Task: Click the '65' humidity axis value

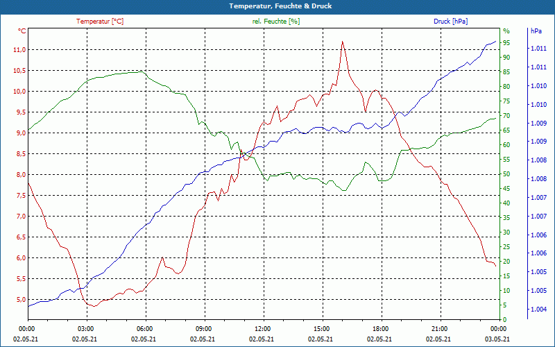Action: pos(506,130)
